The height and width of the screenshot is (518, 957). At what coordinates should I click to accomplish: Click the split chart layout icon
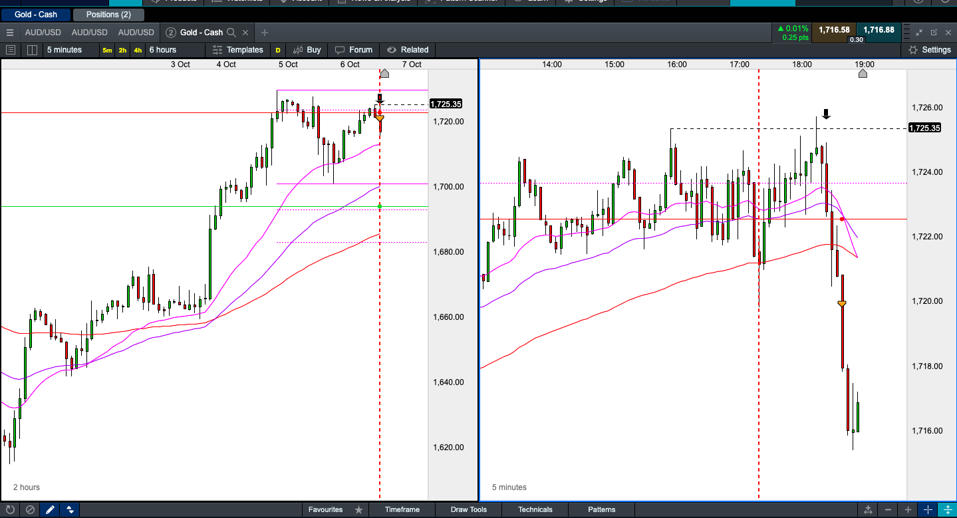click(x=32, y=50)
